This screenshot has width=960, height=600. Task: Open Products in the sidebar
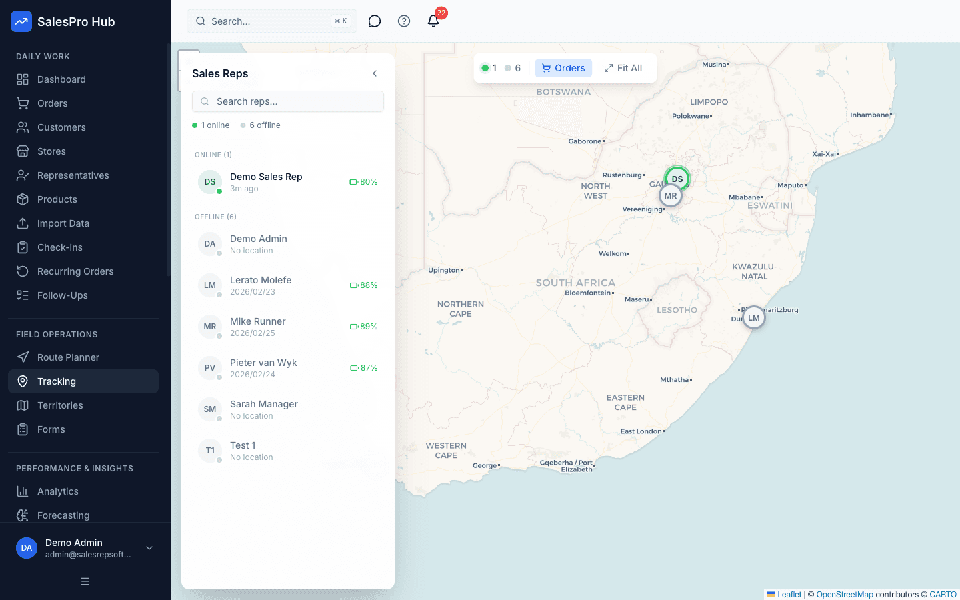tap(83, 199)
